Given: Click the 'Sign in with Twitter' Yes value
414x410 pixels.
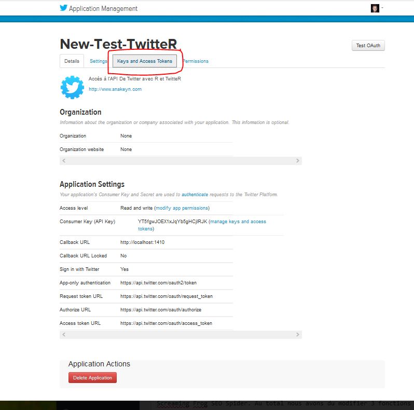Looking at the screenshot, I should click(x=125, y=269).
